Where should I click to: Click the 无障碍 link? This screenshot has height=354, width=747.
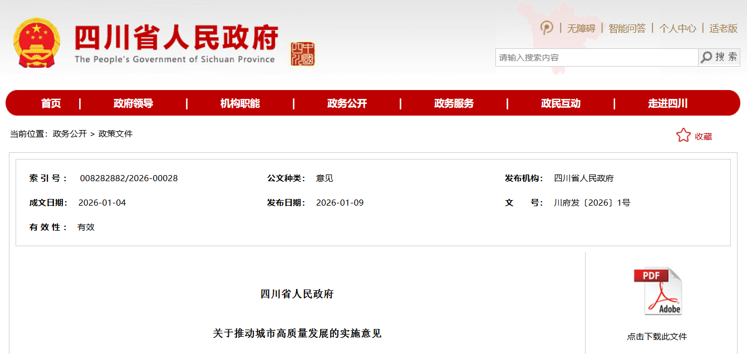point(581,28)
